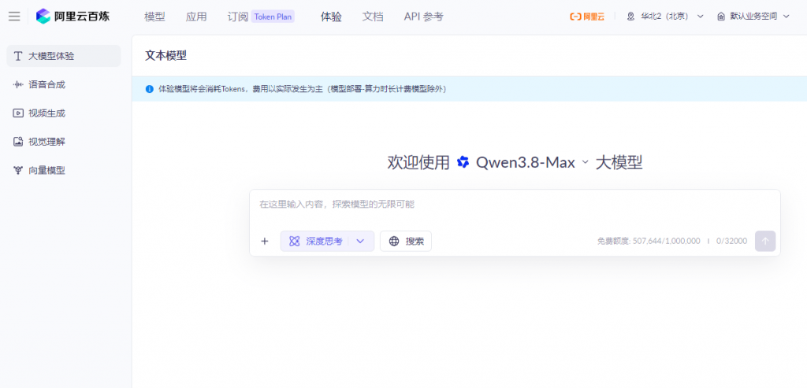
Task: Open the hamburger menu icon
Action: 14,17
